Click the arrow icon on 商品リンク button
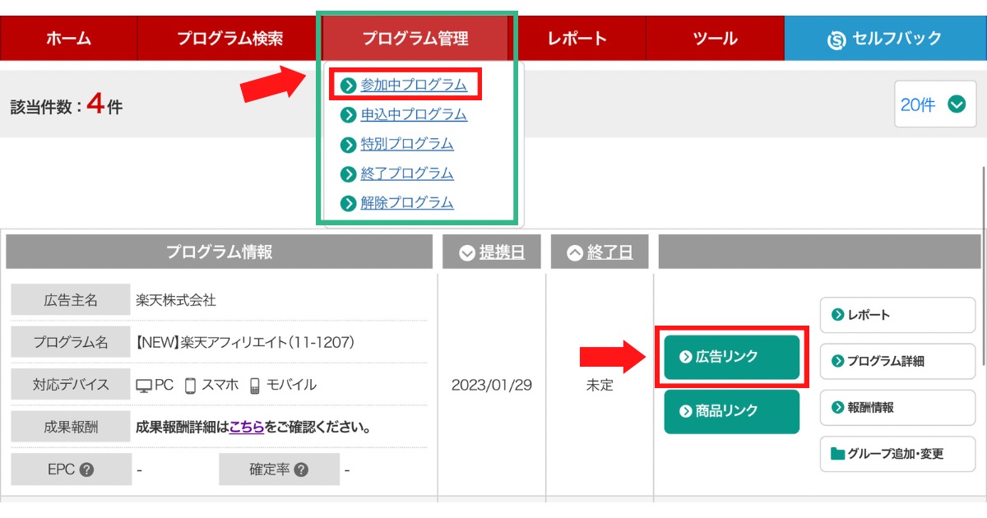This screenshot has width=987, height=518. pyautogui.click(x=686, y=411)
